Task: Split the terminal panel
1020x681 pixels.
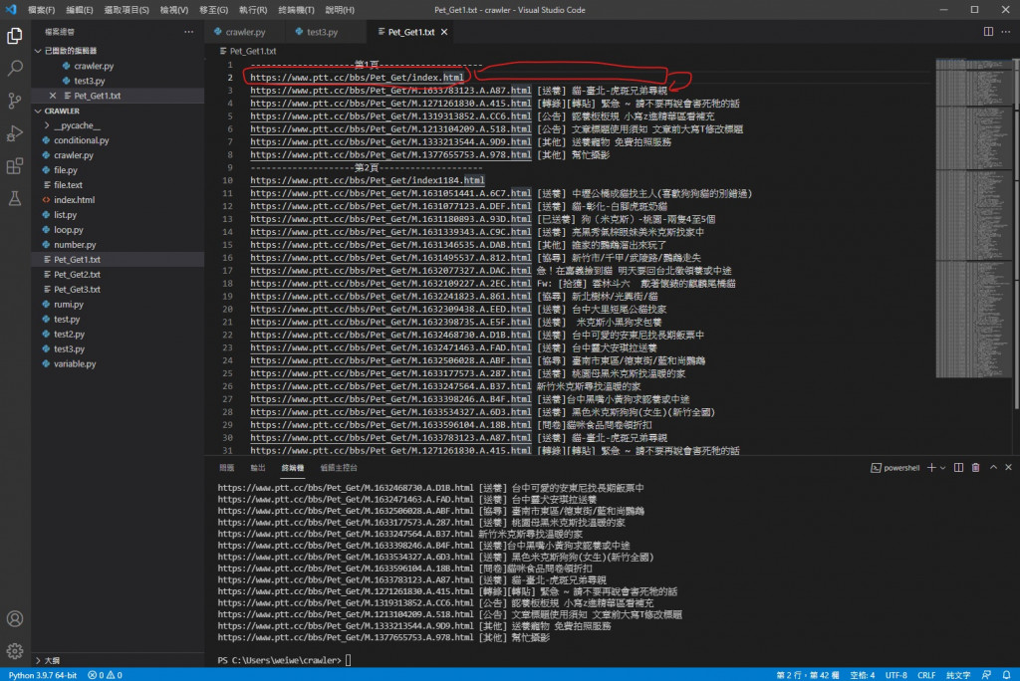Action: 958,468
